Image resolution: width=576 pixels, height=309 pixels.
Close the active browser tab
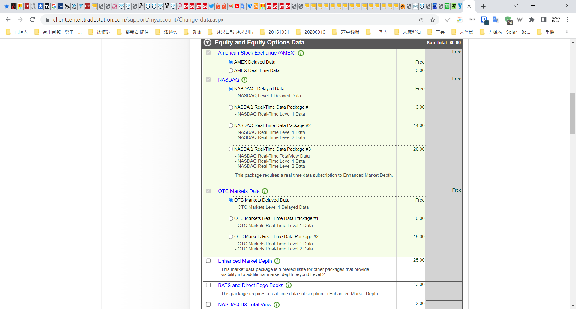click(x=469, y=6)
